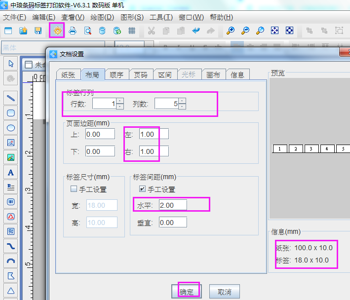350x300 pixels.
Task: Increase column count with up arrow
Action: point(182,101)
